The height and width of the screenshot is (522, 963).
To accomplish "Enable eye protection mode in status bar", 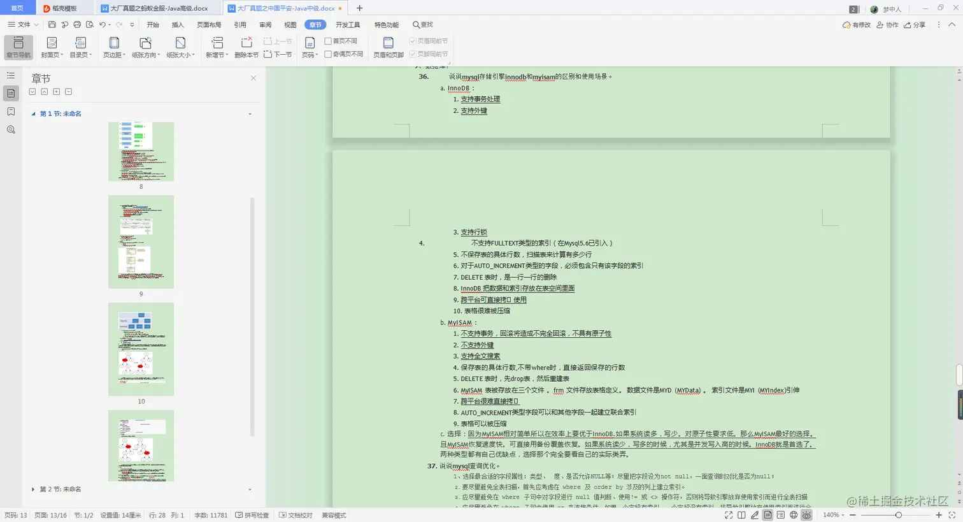I will (806, 514).
